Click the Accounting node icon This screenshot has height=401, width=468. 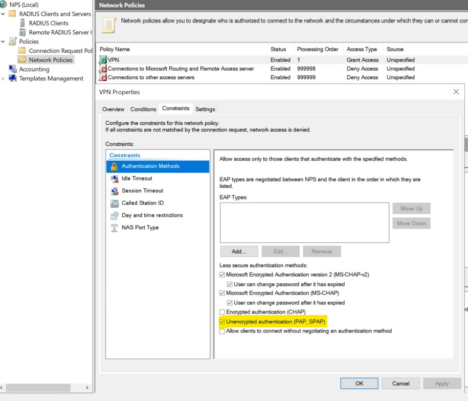tap(13, 69)
